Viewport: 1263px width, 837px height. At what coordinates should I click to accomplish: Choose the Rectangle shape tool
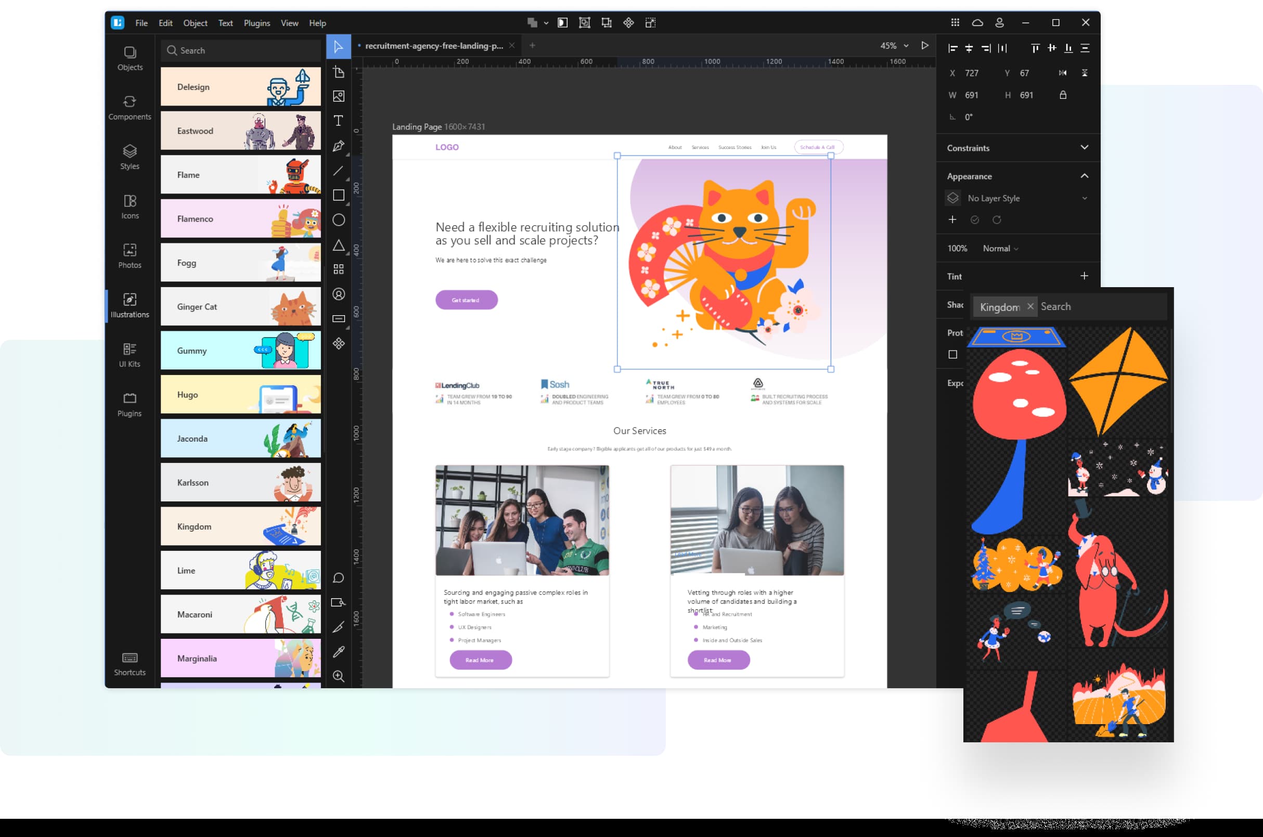[339, 196]
